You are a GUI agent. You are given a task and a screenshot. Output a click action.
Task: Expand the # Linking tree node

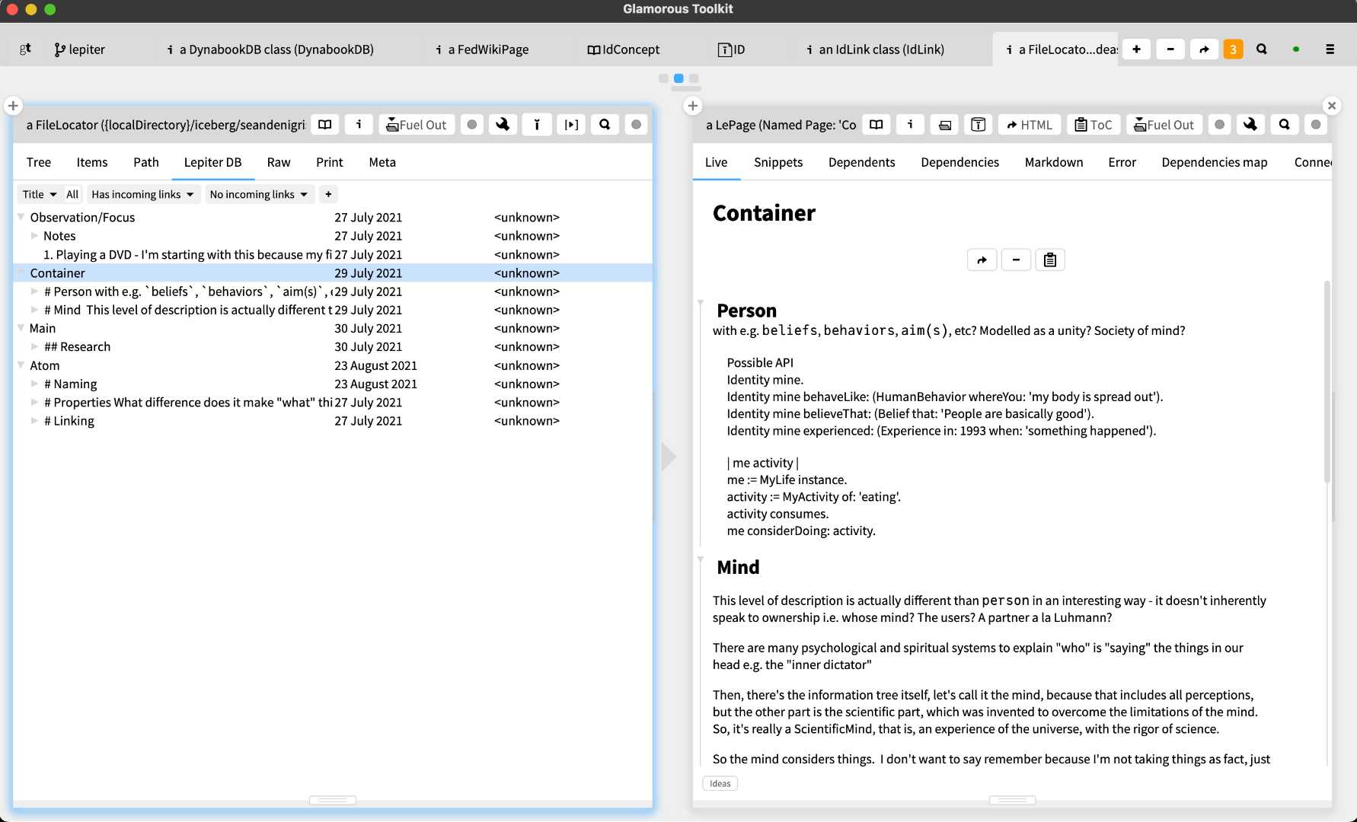pos(34,421)
